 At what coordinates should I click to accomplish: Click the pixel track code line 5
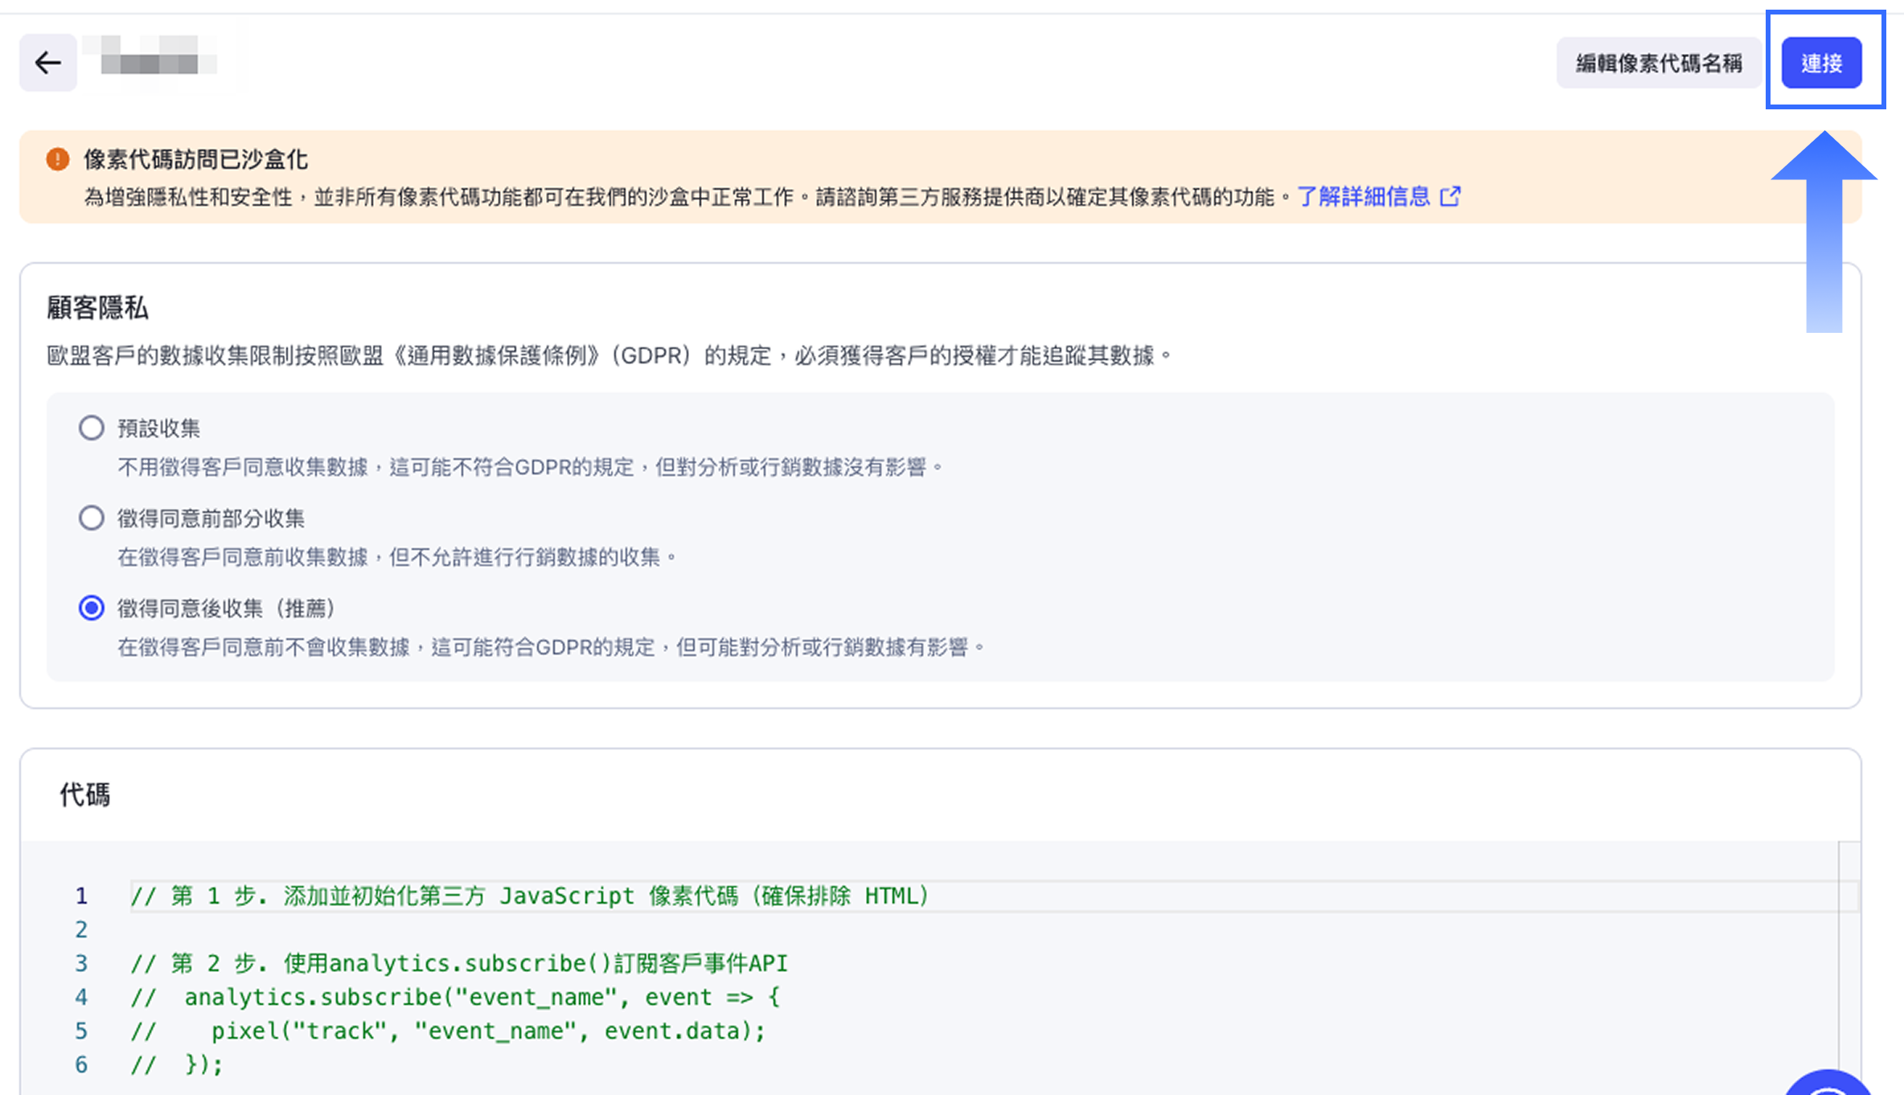pos(449,1031)
